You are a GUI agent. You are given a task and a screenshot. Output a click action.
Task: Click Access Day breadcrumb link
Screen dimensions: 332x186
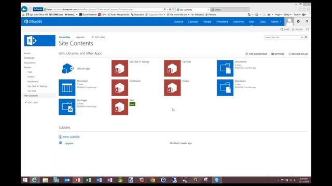tap(64, 37)
